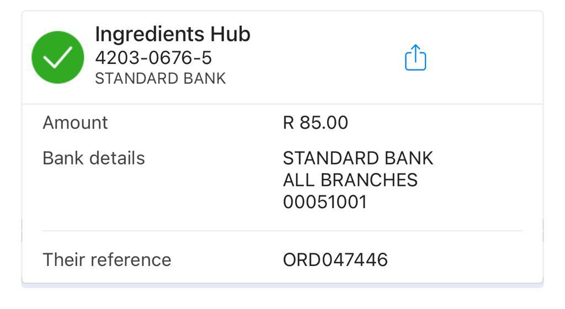This screenshot has height=309, width=565.
Task: Click the divider line above Their reference
Action: coord(282,231)
